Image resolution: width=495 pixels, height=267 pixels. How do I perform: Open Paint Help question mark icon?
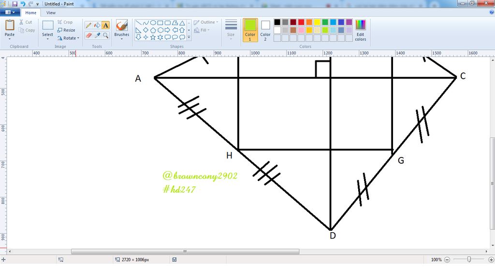click(x=491, y=13)
